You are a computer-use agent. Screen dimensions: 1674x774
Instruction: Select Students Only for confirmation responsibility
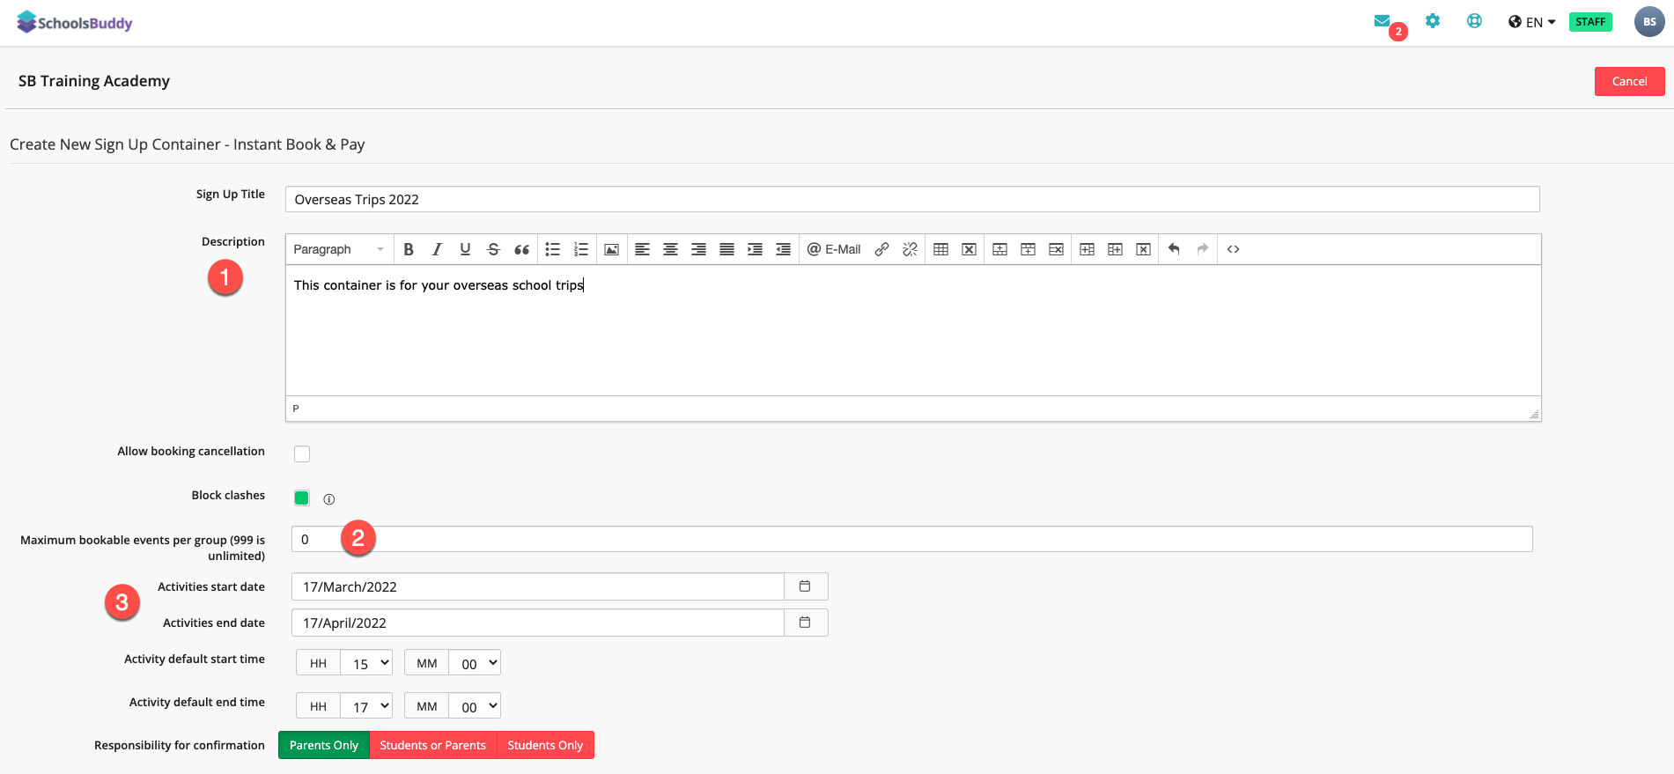545,745
